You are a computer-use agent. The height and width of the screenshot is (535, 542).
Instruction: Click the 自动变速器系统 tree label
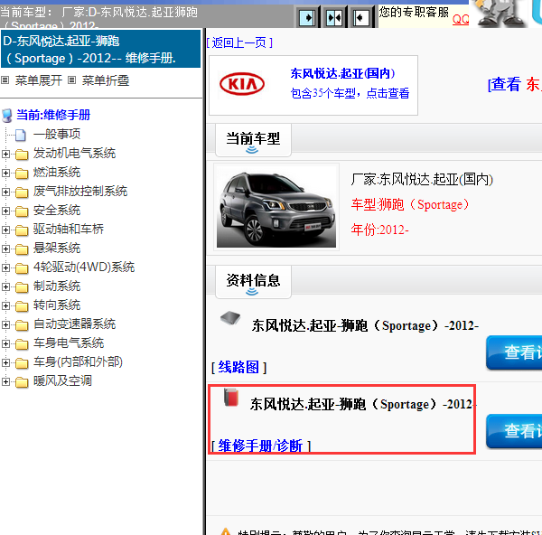75,324
